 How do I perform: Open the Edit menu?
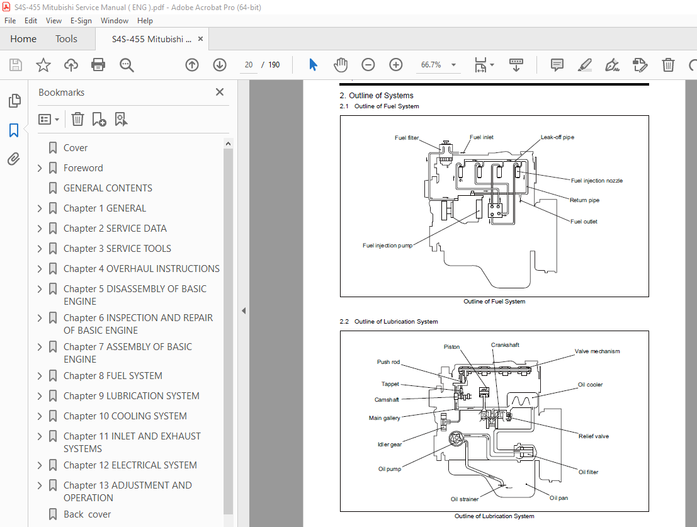click(31, 20)
